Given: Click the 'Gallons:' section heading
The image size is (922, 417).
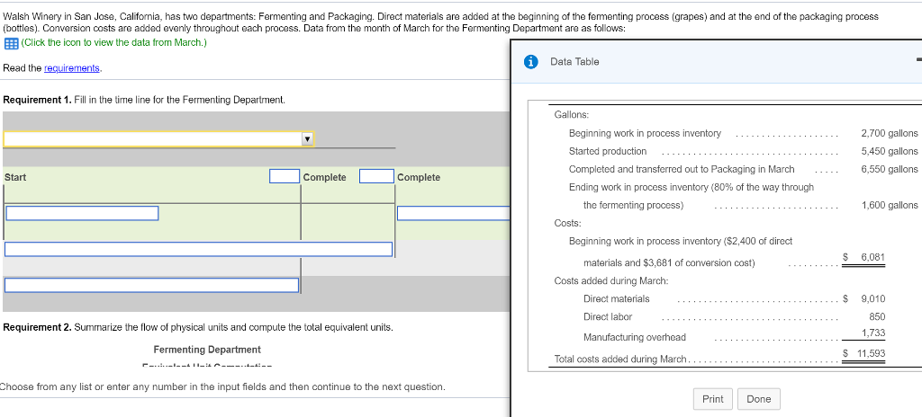Looking at the screenshot, I should coord(572,114).
